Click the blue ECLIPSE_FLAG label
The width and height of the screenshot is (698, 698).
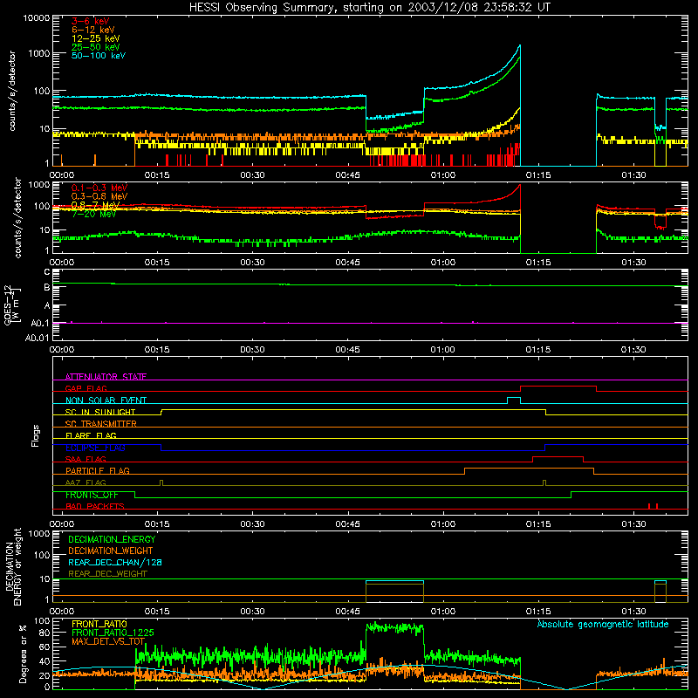[x=95, y=448]
